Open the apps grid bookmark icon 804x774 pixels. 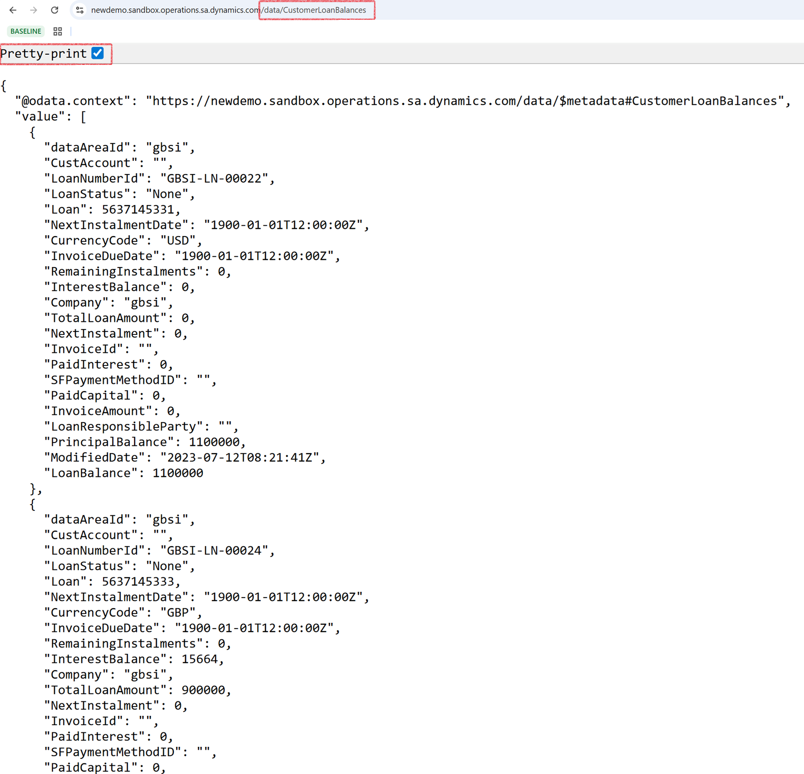point(58,32)
